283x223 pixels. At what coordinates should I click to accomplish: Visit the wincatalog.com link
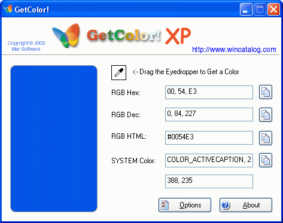[234, 50]
